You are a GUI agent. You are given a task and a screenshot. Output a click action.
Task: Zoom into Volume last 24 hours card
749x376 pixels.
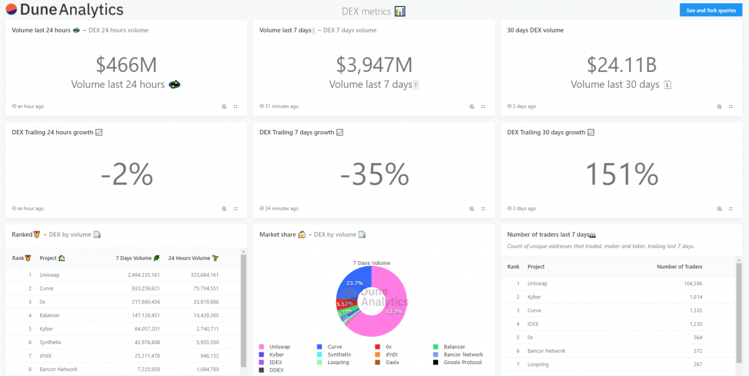224,106
